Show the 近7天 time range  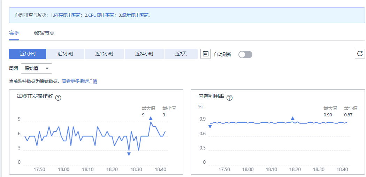pos(181,54)
